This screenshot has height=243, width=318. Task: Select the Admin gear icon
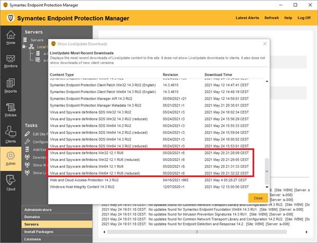tap(11, 156)
